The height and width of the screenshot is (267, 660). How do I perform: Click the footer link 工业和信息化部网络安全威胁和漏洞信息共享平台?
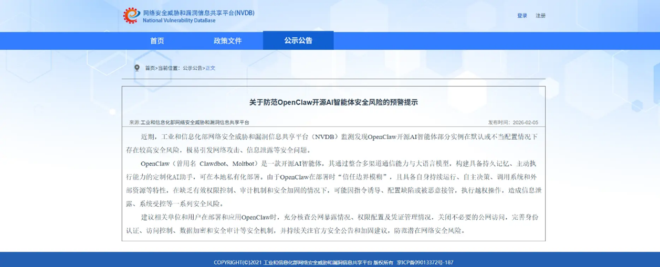tap(317, 262)
